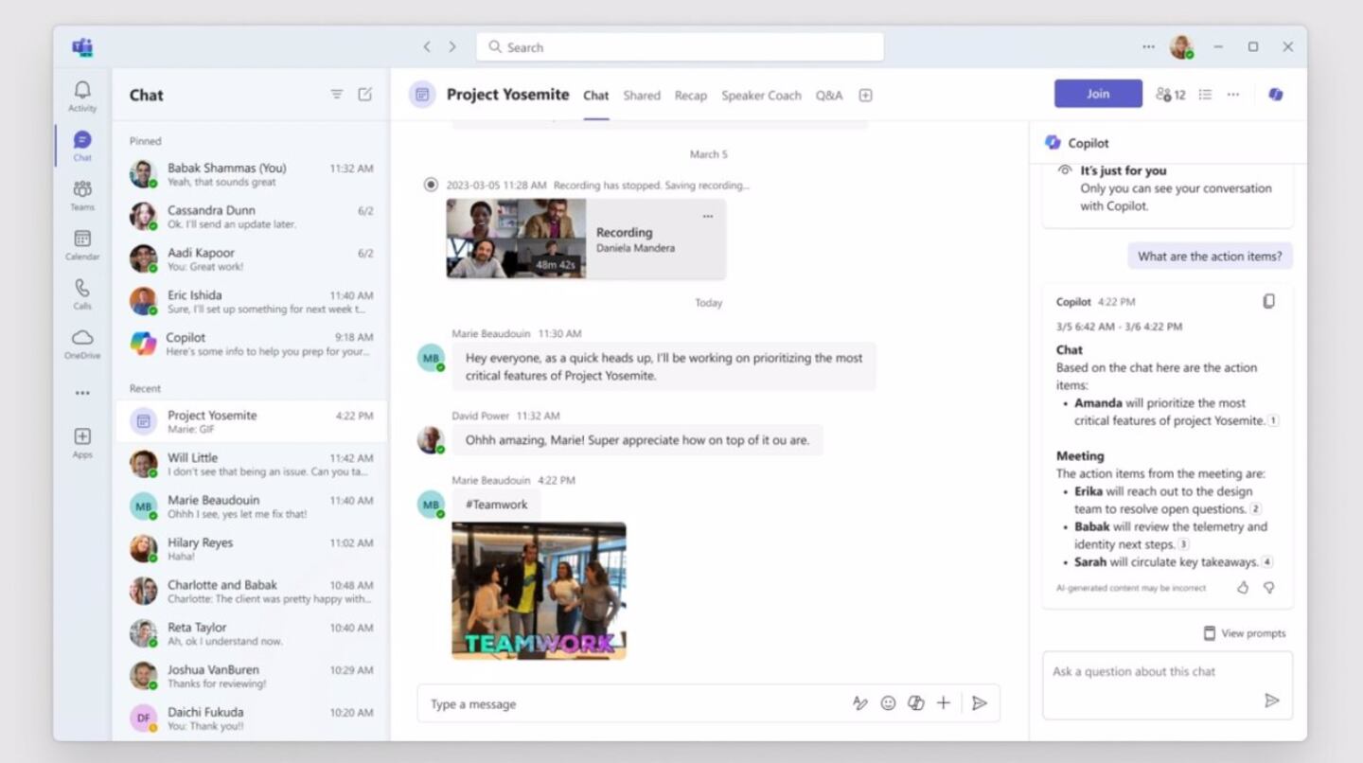Copy the Copilot response
The height and width of the screenshot is (763, 1363).
coord(1268,301)
